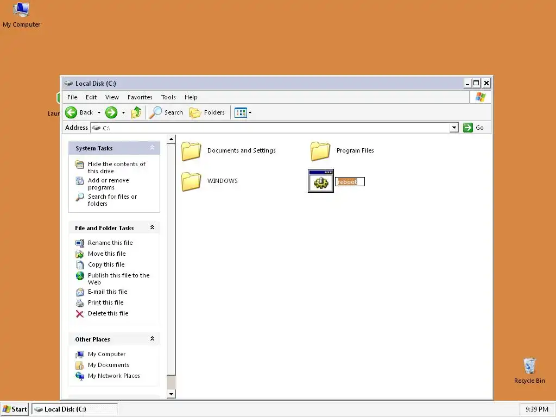The width and height of the screenshot is (556, 417).
Task: Open the Favorites menu
Action: [140, 97]
